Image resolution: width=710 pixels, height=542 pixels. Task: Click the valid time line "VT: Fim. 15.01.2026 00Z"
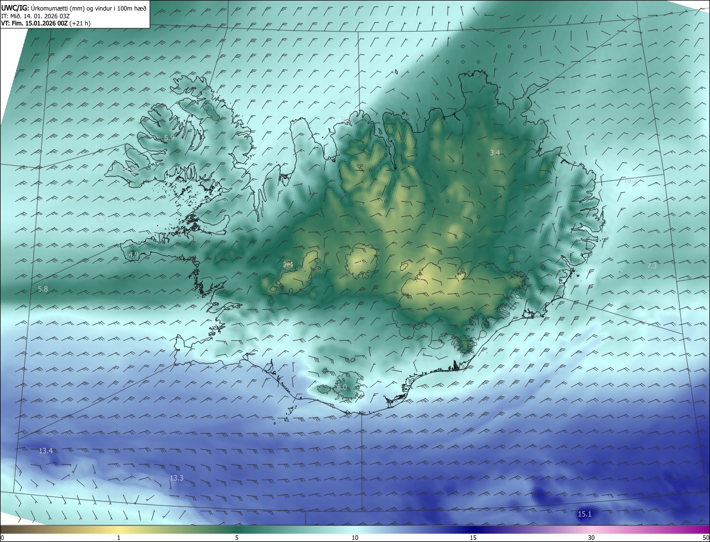[34, 23]
